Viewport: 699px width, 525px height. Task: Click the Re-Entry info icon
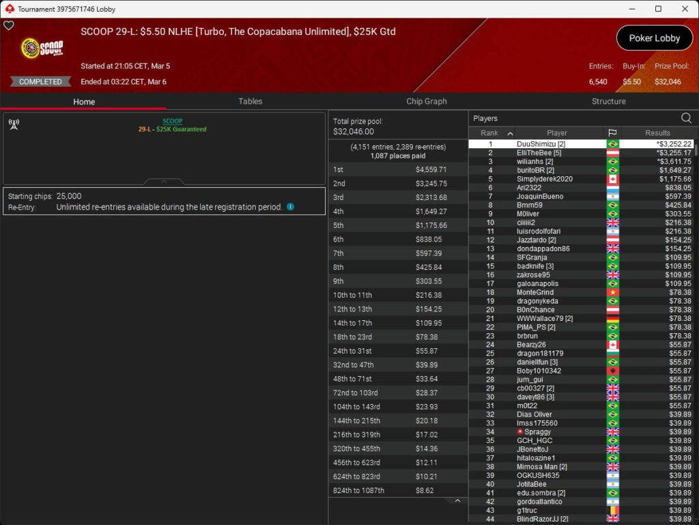coord(291,207)
